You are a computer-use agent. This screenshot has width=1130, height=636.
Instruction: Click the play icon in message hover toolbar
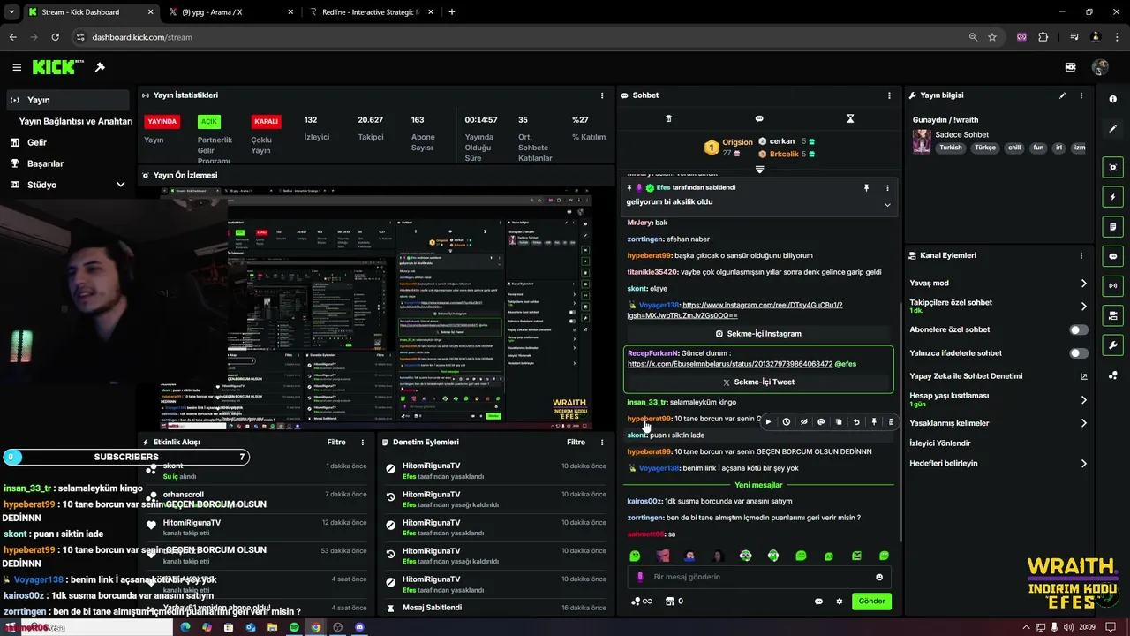(x=768, y=422)
